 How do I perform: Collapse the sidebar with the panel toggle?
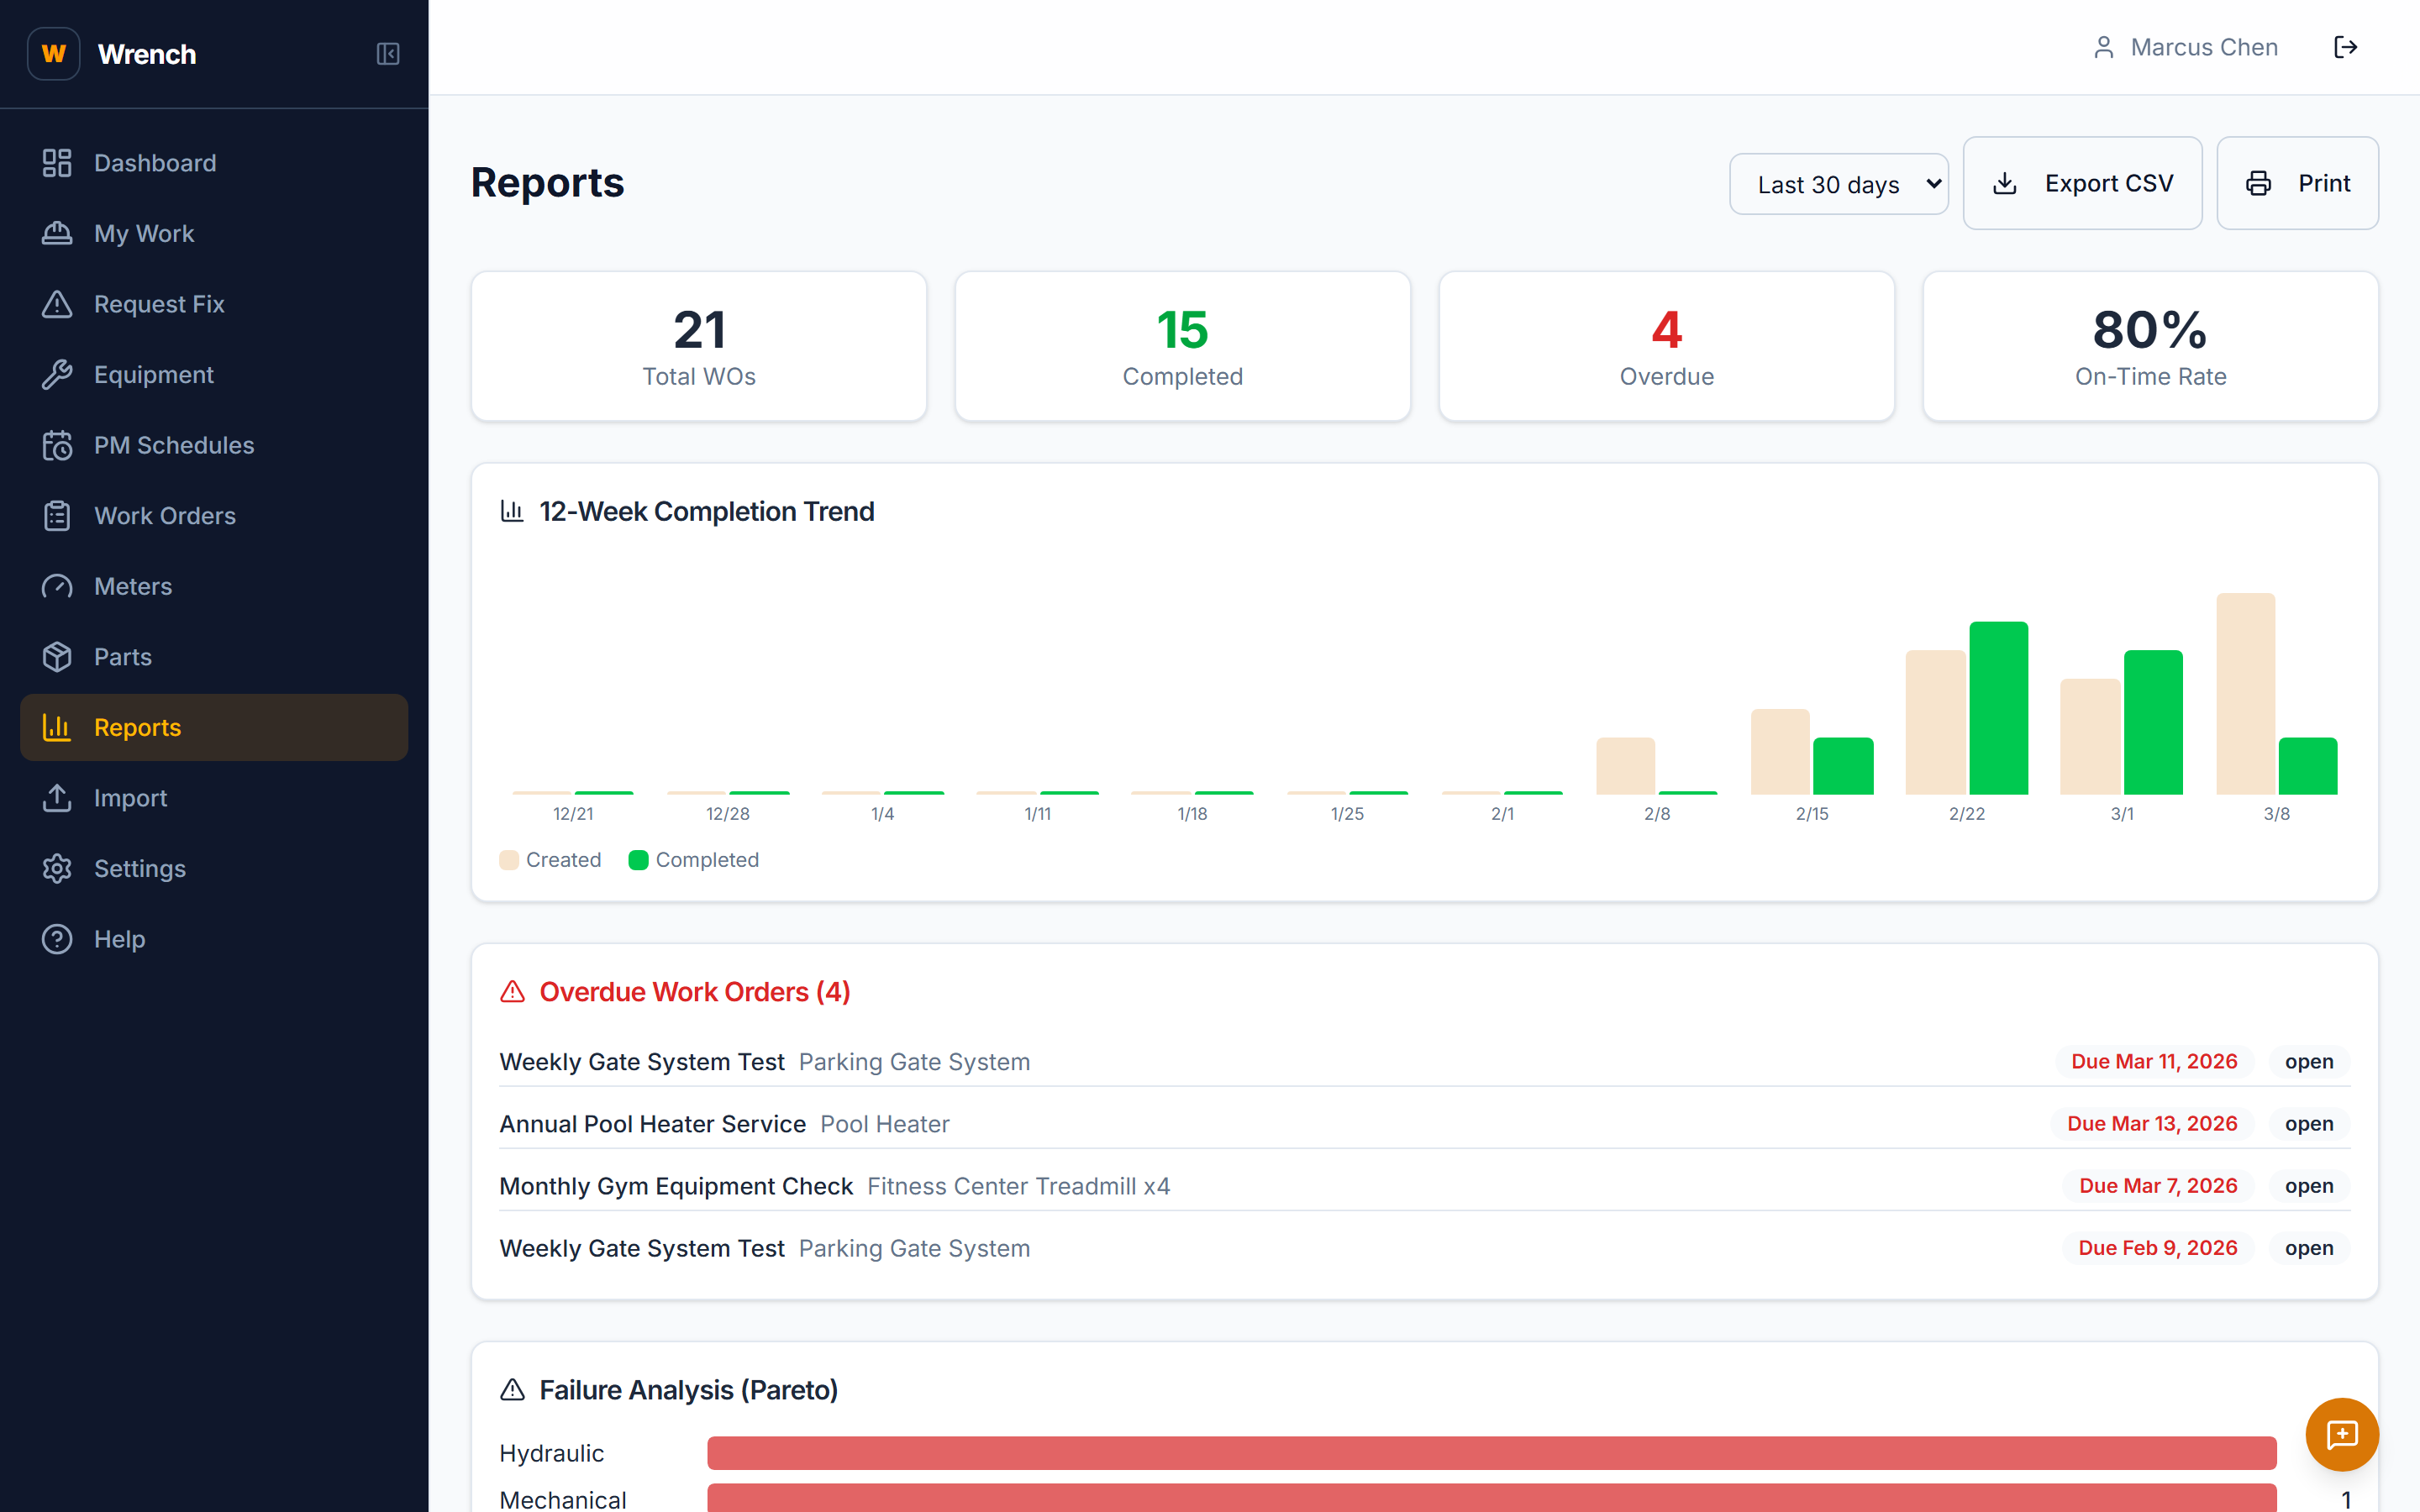coord(388,54)
